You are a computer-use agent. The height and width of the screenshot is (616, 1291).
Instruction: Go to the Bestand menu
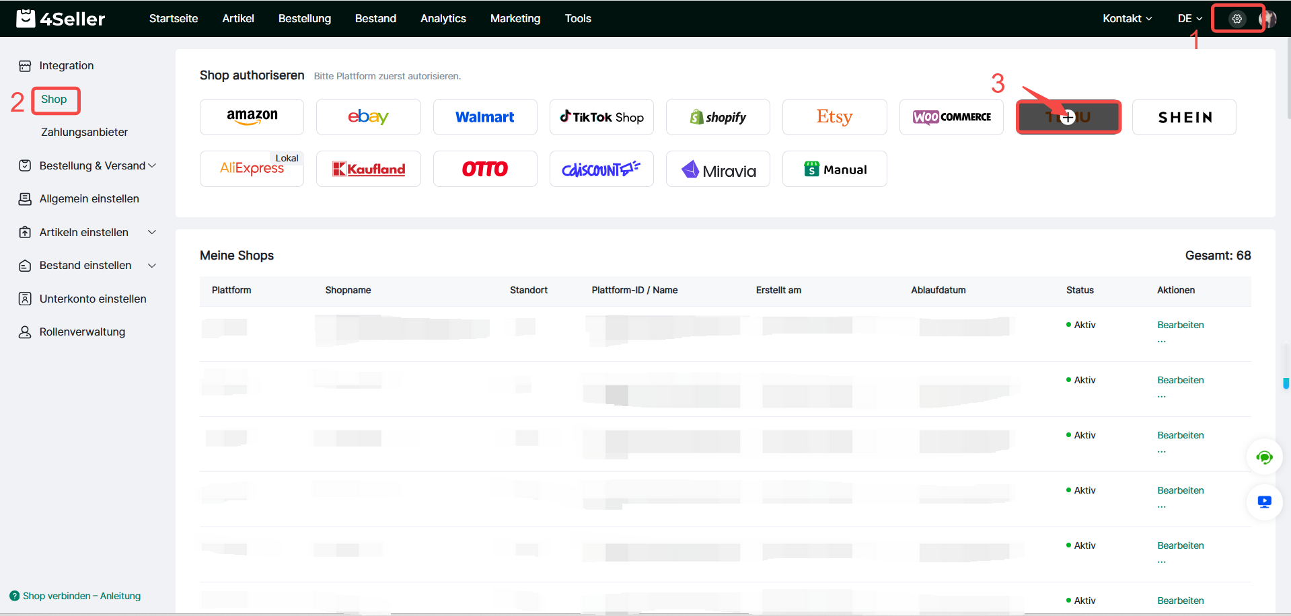click(375, 19)
